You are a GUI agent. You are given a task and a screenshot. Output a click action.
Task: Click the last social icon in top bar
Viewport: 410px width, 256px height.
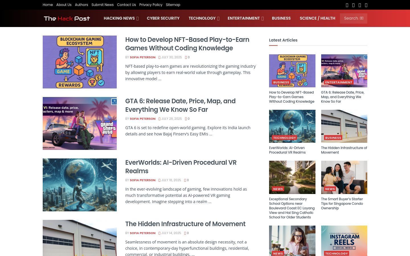366,5
